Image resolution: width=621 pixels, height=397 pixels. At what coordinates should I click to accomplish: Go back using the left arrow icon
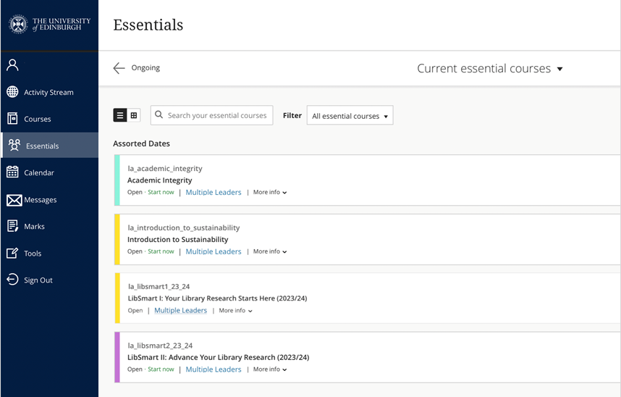tap(119, 68)
